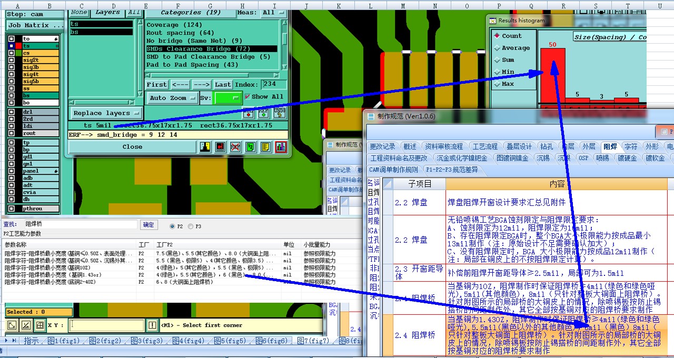Click the grid window icon near X Y
The image size is (674, 358).
(39, 325)
